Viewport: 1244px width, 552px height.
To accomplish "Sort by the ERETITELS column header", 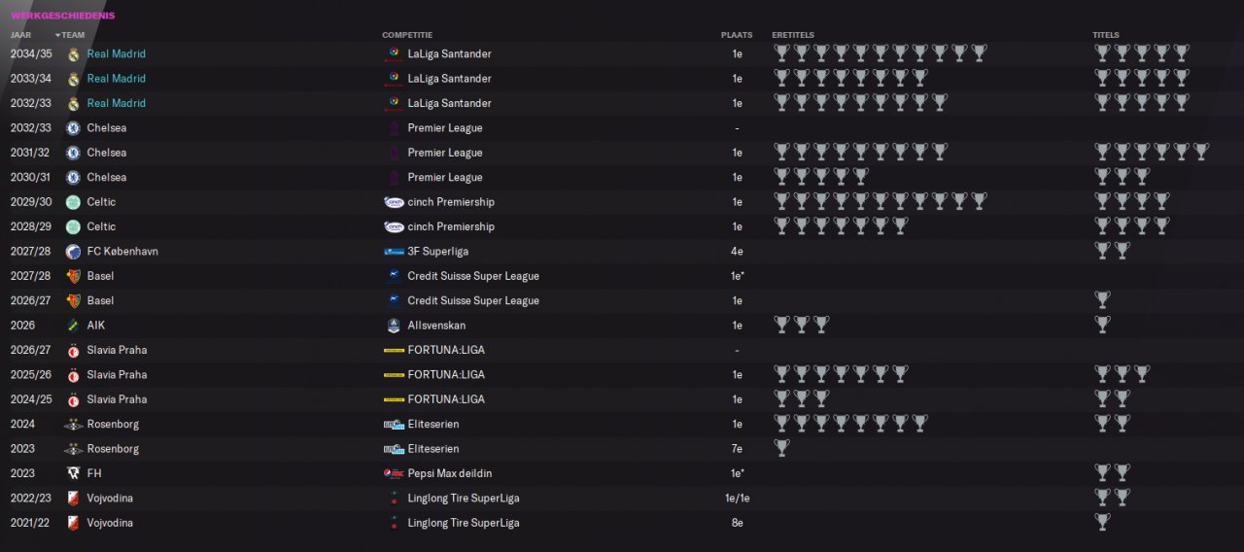I will pos(793,35).
